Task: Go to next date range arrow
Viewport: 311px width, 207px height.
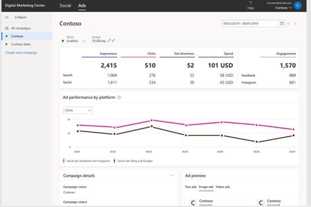Action: (295, 23)
